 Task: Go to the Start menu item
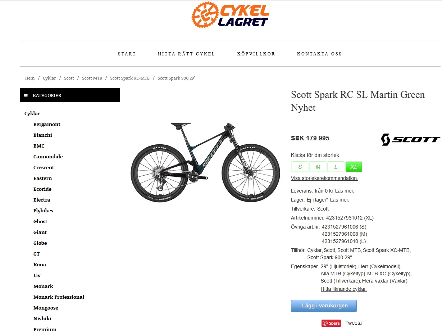pos(127,54)
